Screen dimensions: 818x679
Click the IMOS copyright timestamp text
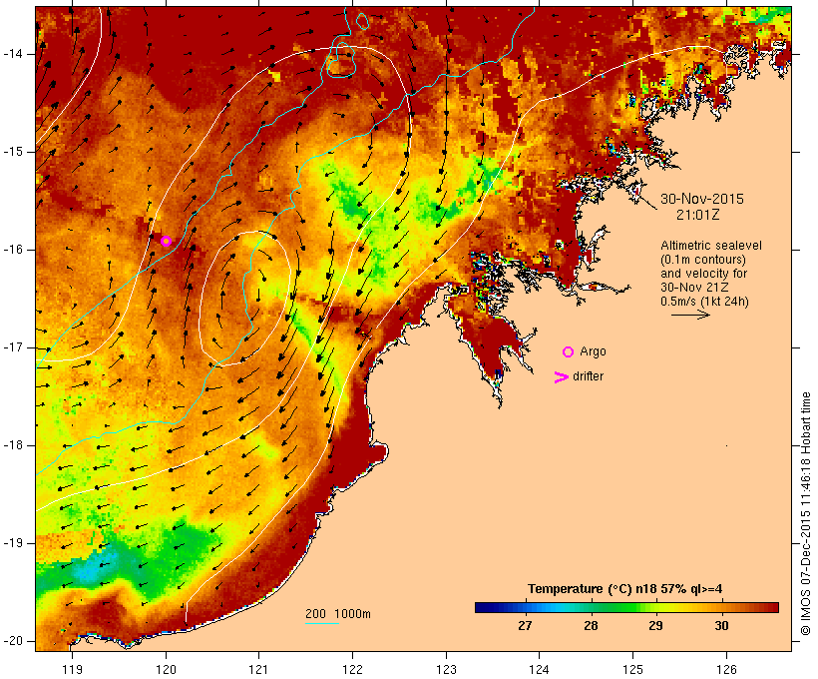[805, 514]
